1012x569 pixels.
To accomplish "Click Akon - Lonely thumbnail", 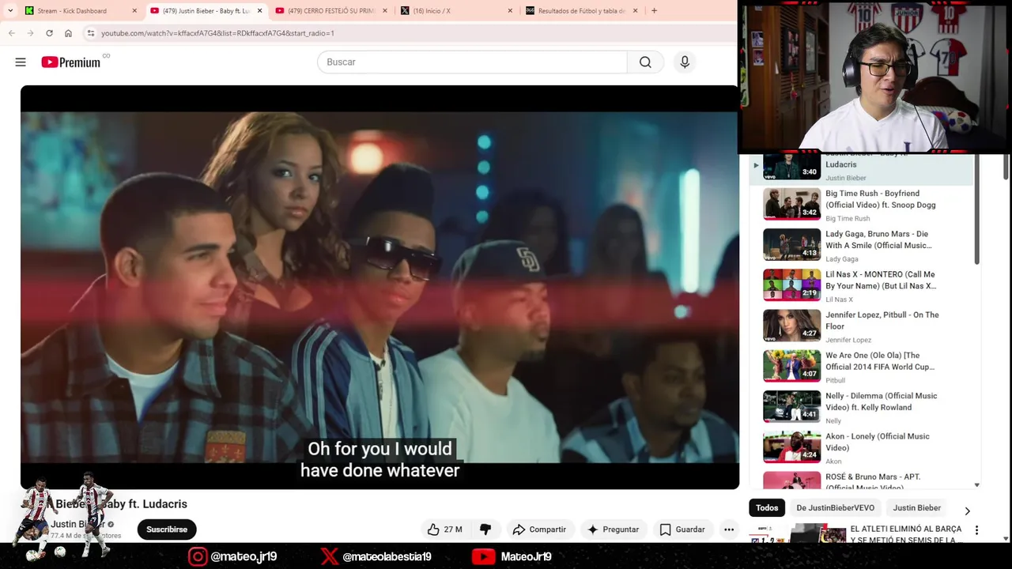I will (x=791, y=447).
